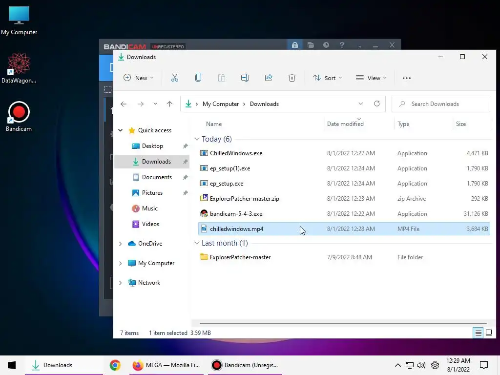Switch to large thumbnails view icon
This screenshot has height=375, width=500.
(x=489, y=333)
